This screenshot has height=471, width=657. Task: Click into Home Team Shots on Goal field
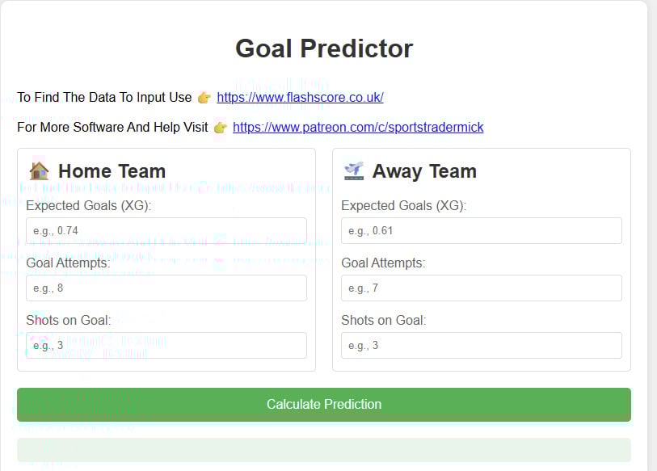[x=166, y=345]
